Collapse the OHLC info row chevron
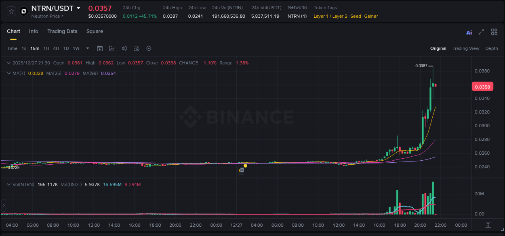505x236 pixels. 8,63
